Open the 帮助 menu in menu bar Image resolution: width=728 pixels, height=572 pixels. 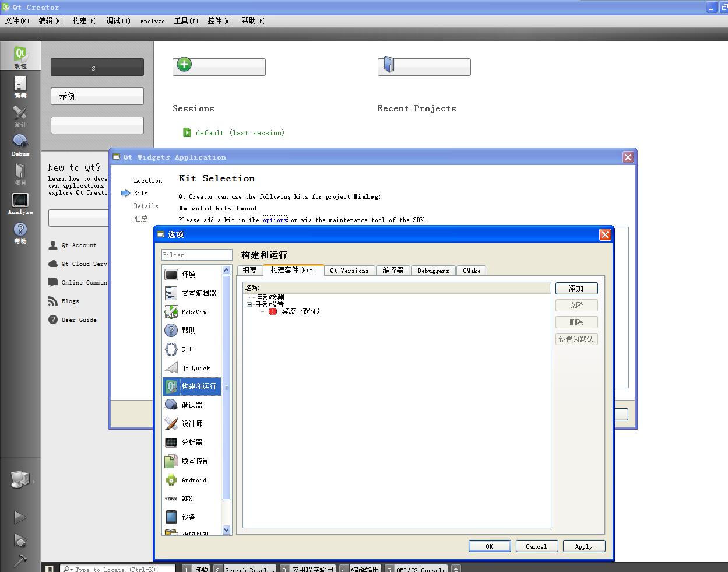[254, 21]
